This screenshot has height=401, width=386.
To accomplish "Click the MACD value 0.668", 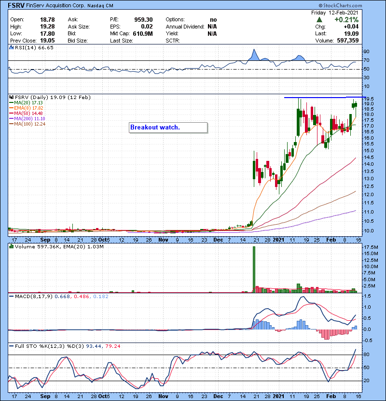I will click(62, 297).
